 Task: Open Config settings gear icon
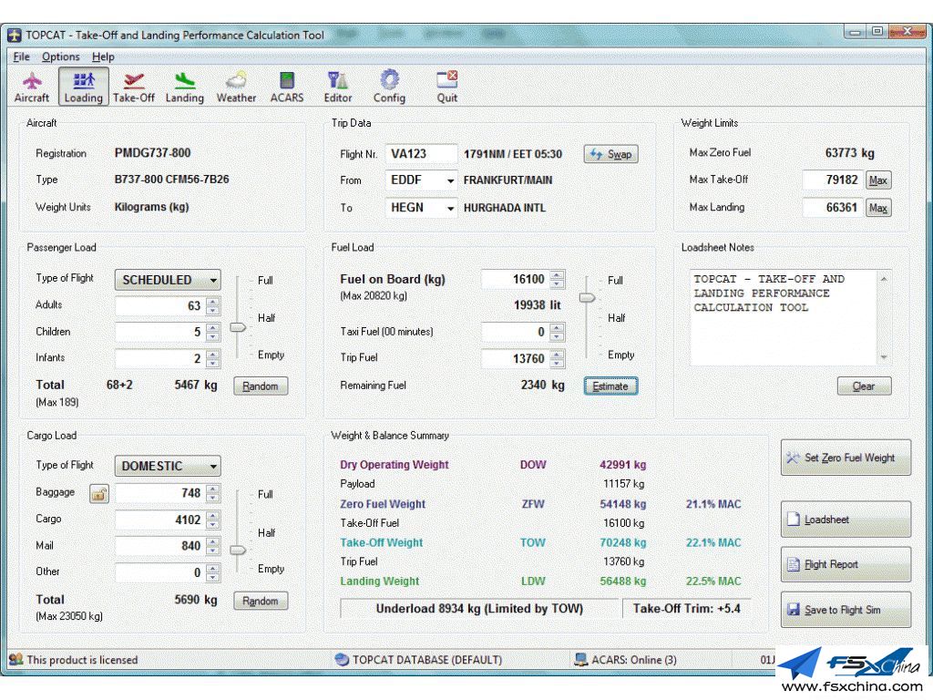coord(389,87)
